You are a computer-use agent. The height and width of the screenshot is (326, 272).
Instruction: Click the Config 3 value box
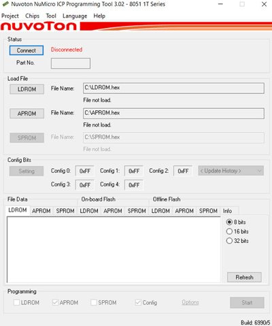tap(84, 185)
